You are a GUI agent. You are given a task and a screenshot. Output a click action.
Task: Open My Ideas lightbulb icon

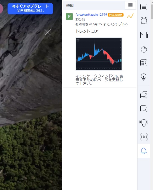pyautogui.click(x=144, y=77)
